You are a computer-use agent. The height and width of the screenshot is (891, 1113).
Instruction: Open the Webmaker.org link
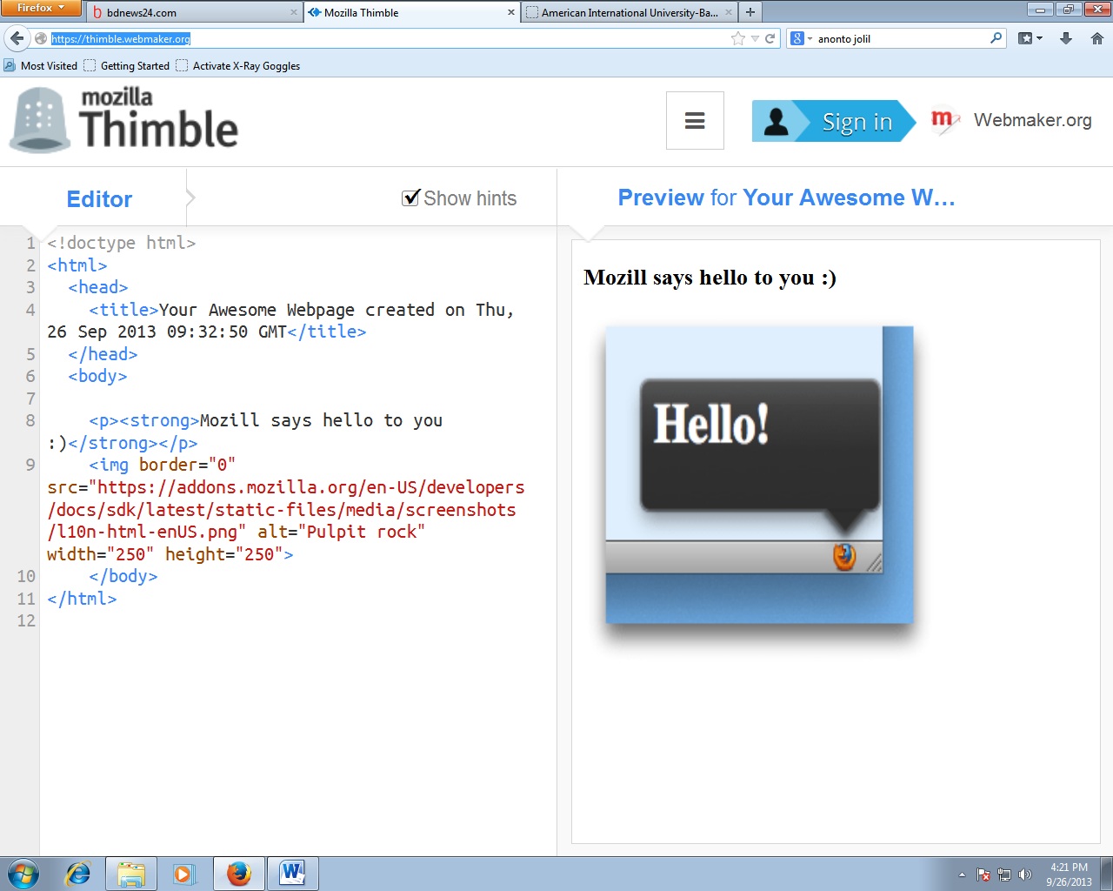(1032, 120)
